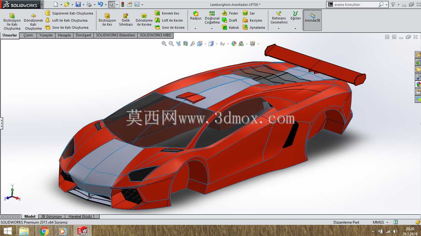Select Döndürerek Katı Oluşturma tool
This screenshot has height=236, width=421.
tap(33, 21)
